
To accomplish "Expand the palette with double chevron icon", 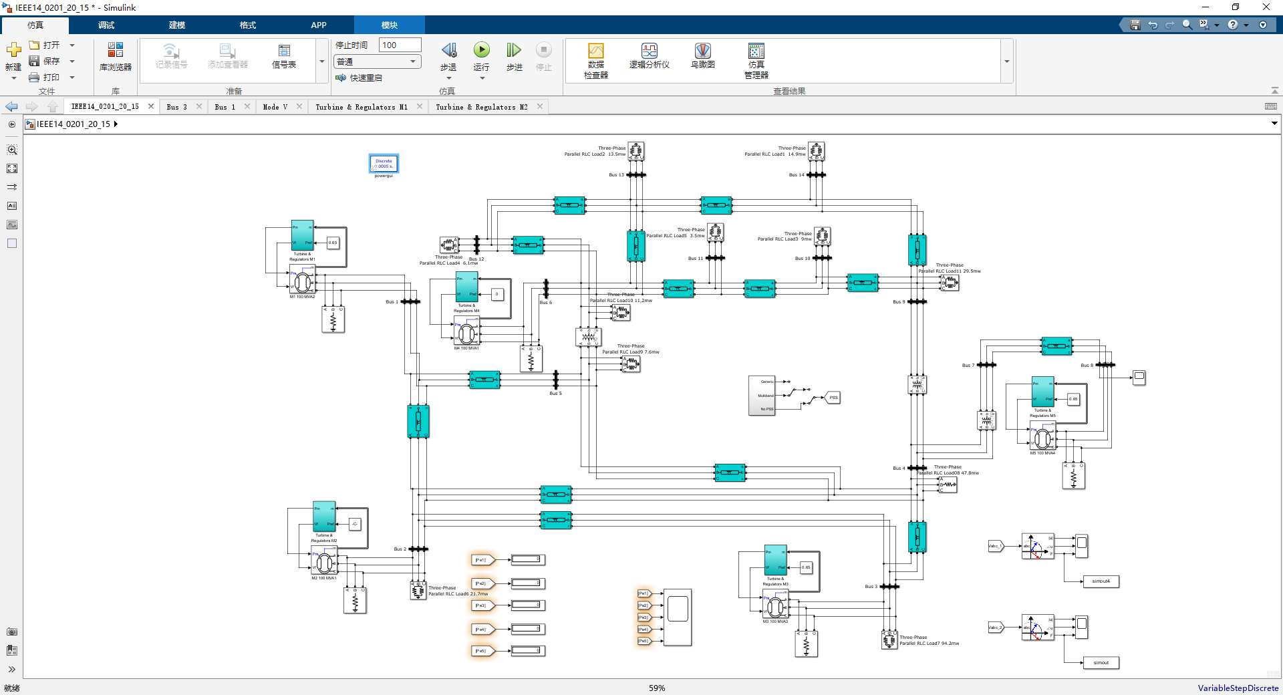I will pyautogui.click(x=12, y=669).
